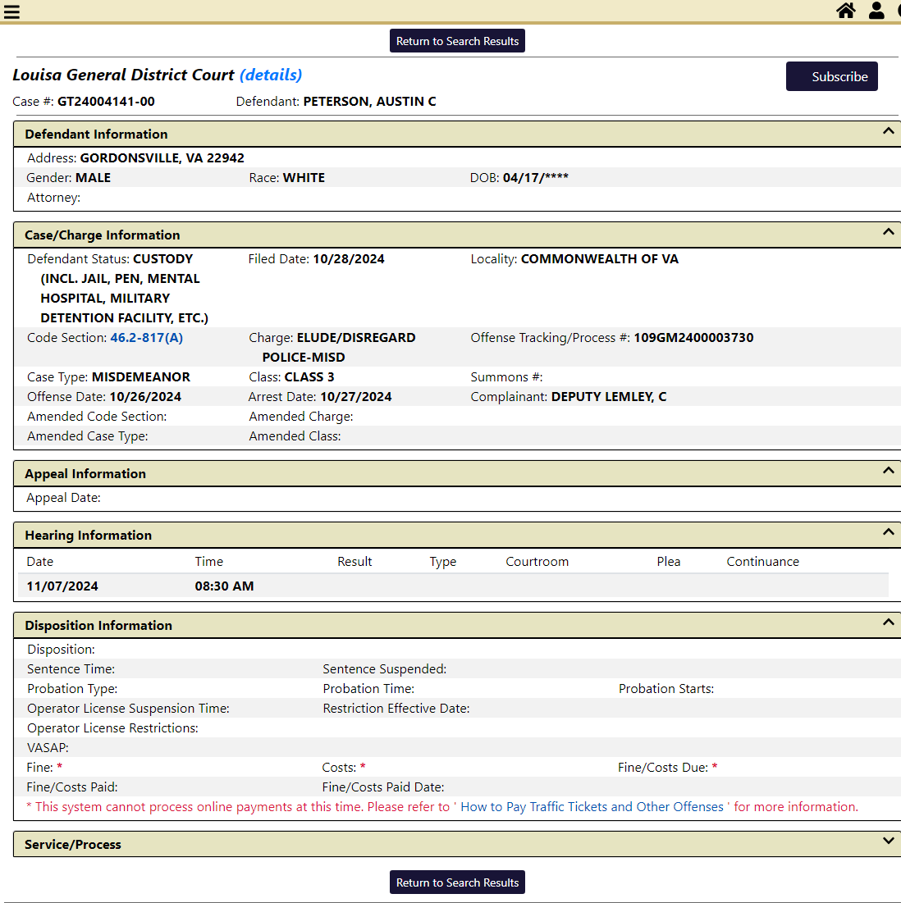The width and height of the screenshot is (901, 903).
Task: Click arrest date 10/27/2024
Action: (x=356, y=397)
